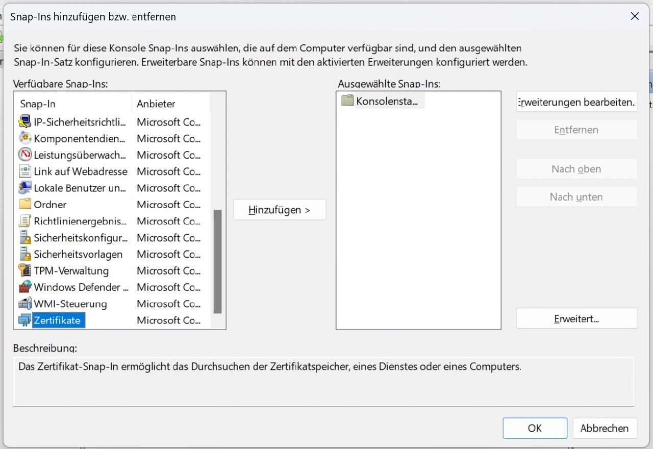Sort the list by the Anbieter column

pyautogui.click(x=168, y=104)
